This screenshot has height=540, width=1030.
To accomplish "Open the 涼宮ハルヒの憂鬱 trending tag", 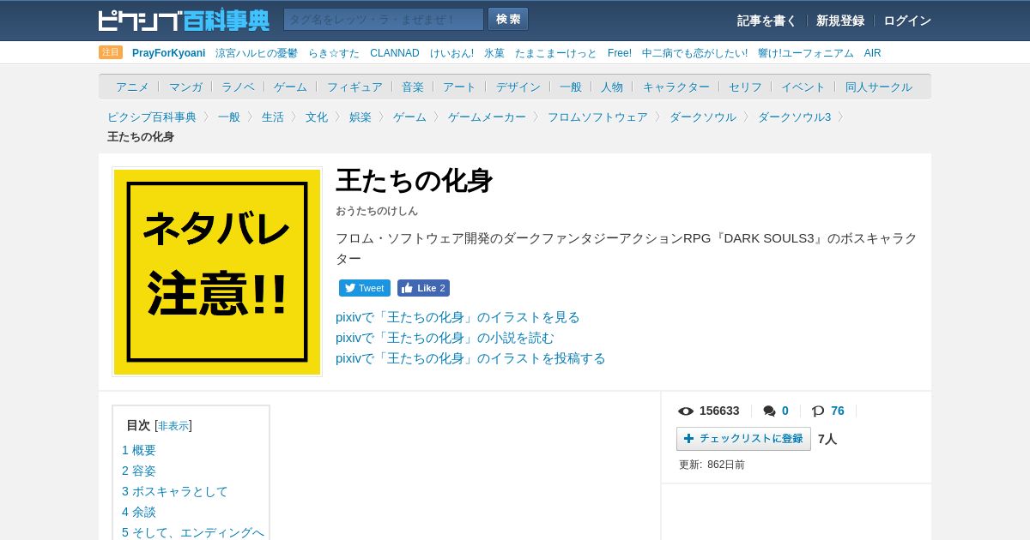I will [x=257, y=53].
